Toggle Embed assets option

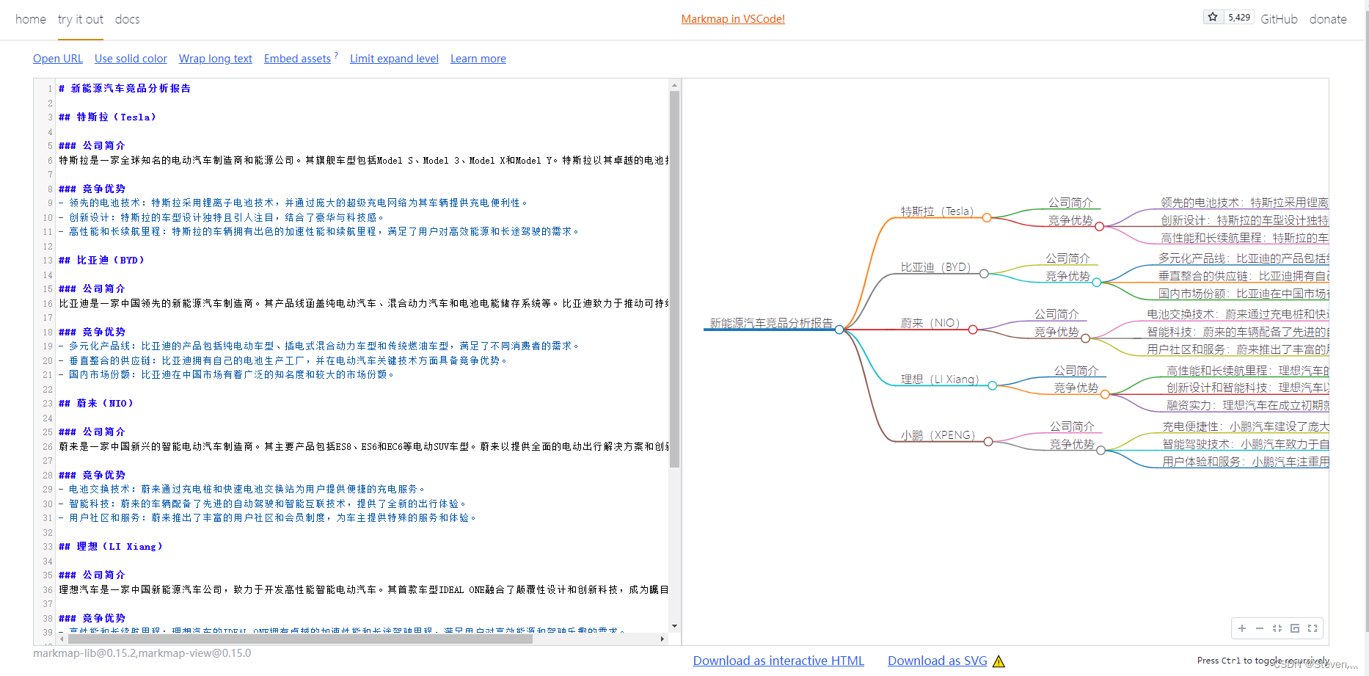297,59
